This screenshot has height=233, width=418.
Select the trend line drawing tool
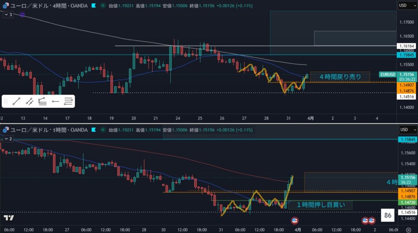[17, 102]
